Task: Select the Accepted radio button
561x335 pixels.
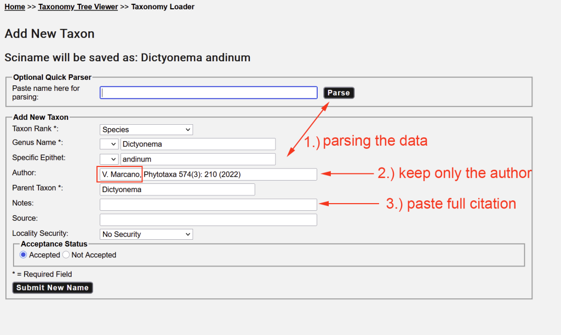Action: pyautogui.click(x=24, y=255)
